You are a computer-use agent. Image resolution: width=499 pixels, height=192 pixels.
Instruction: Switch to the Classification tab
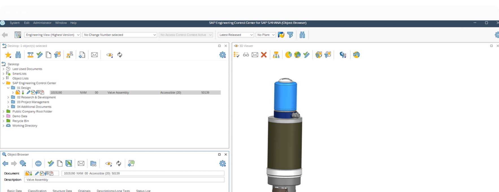click(x=37, y=191)
